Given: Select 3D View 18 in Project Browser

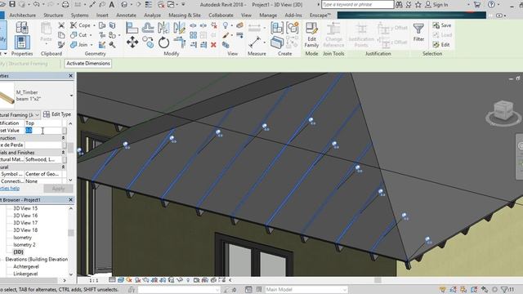Looking at the screenshot, I should [25, 230].
